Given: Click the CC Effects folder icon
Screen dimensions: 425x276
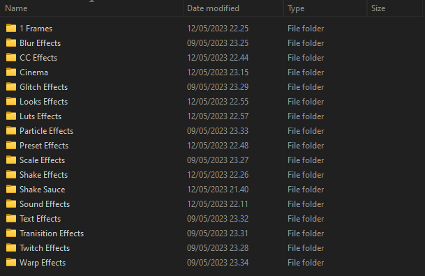Looking at the screenshot, I should [x=11, y=57].
